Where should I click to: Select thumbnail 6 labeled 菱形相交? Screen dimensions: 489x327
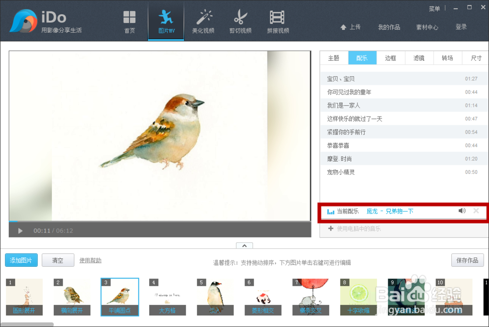click(x=263, y=297)
